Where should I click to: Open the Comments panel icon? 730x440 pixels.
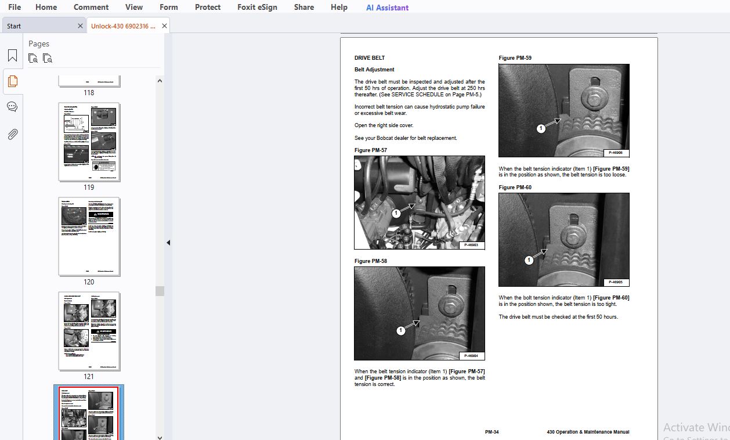(x=12, y=107)
